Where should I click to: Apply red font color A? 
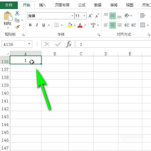tap(80, 25)
